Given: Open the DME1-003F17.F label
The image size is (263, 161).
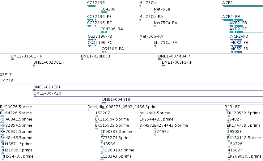Looking at the screenshot, I should click(x=177, y=62).
